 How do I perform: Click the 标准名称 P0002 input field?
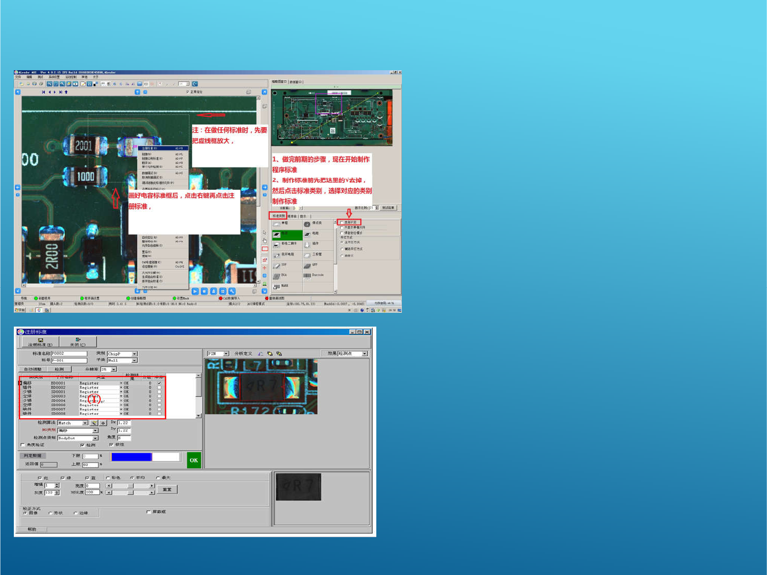coord(69,354)
